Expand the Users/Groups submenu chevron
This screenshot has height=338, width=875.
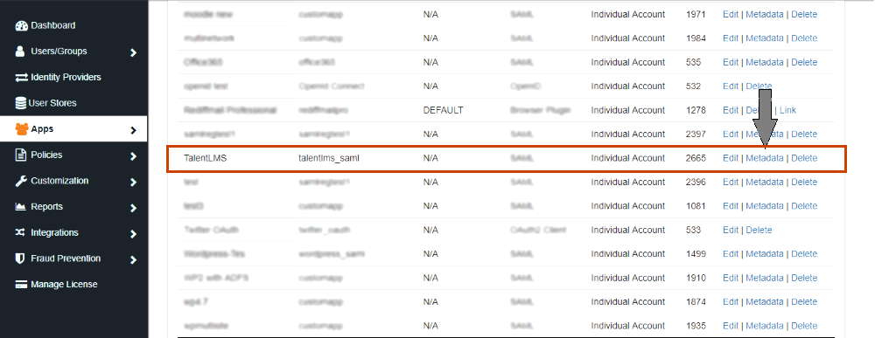coord(133,53)
